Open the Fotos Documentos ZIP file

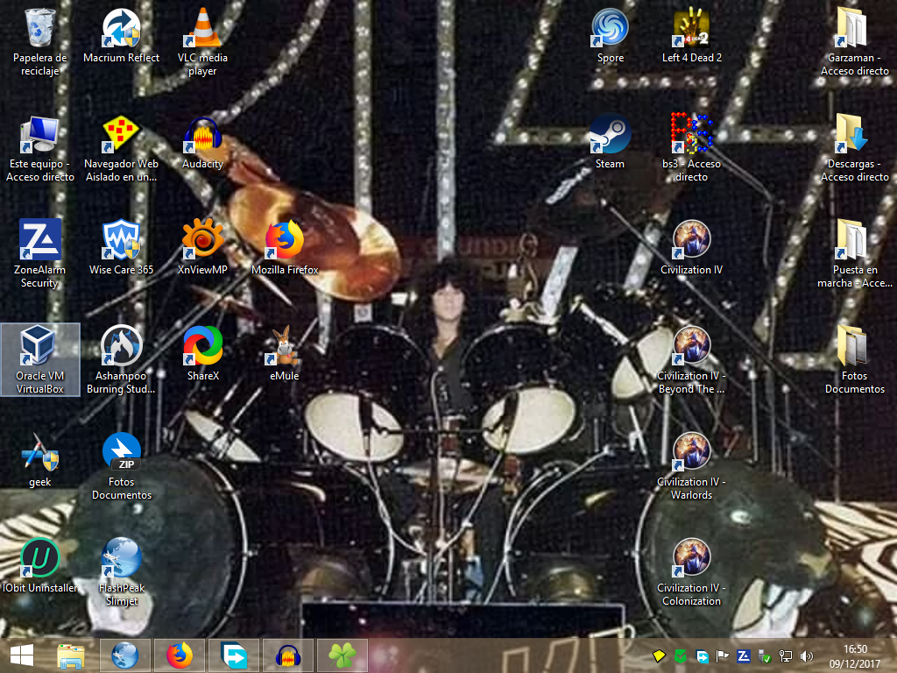pos(121,466)
